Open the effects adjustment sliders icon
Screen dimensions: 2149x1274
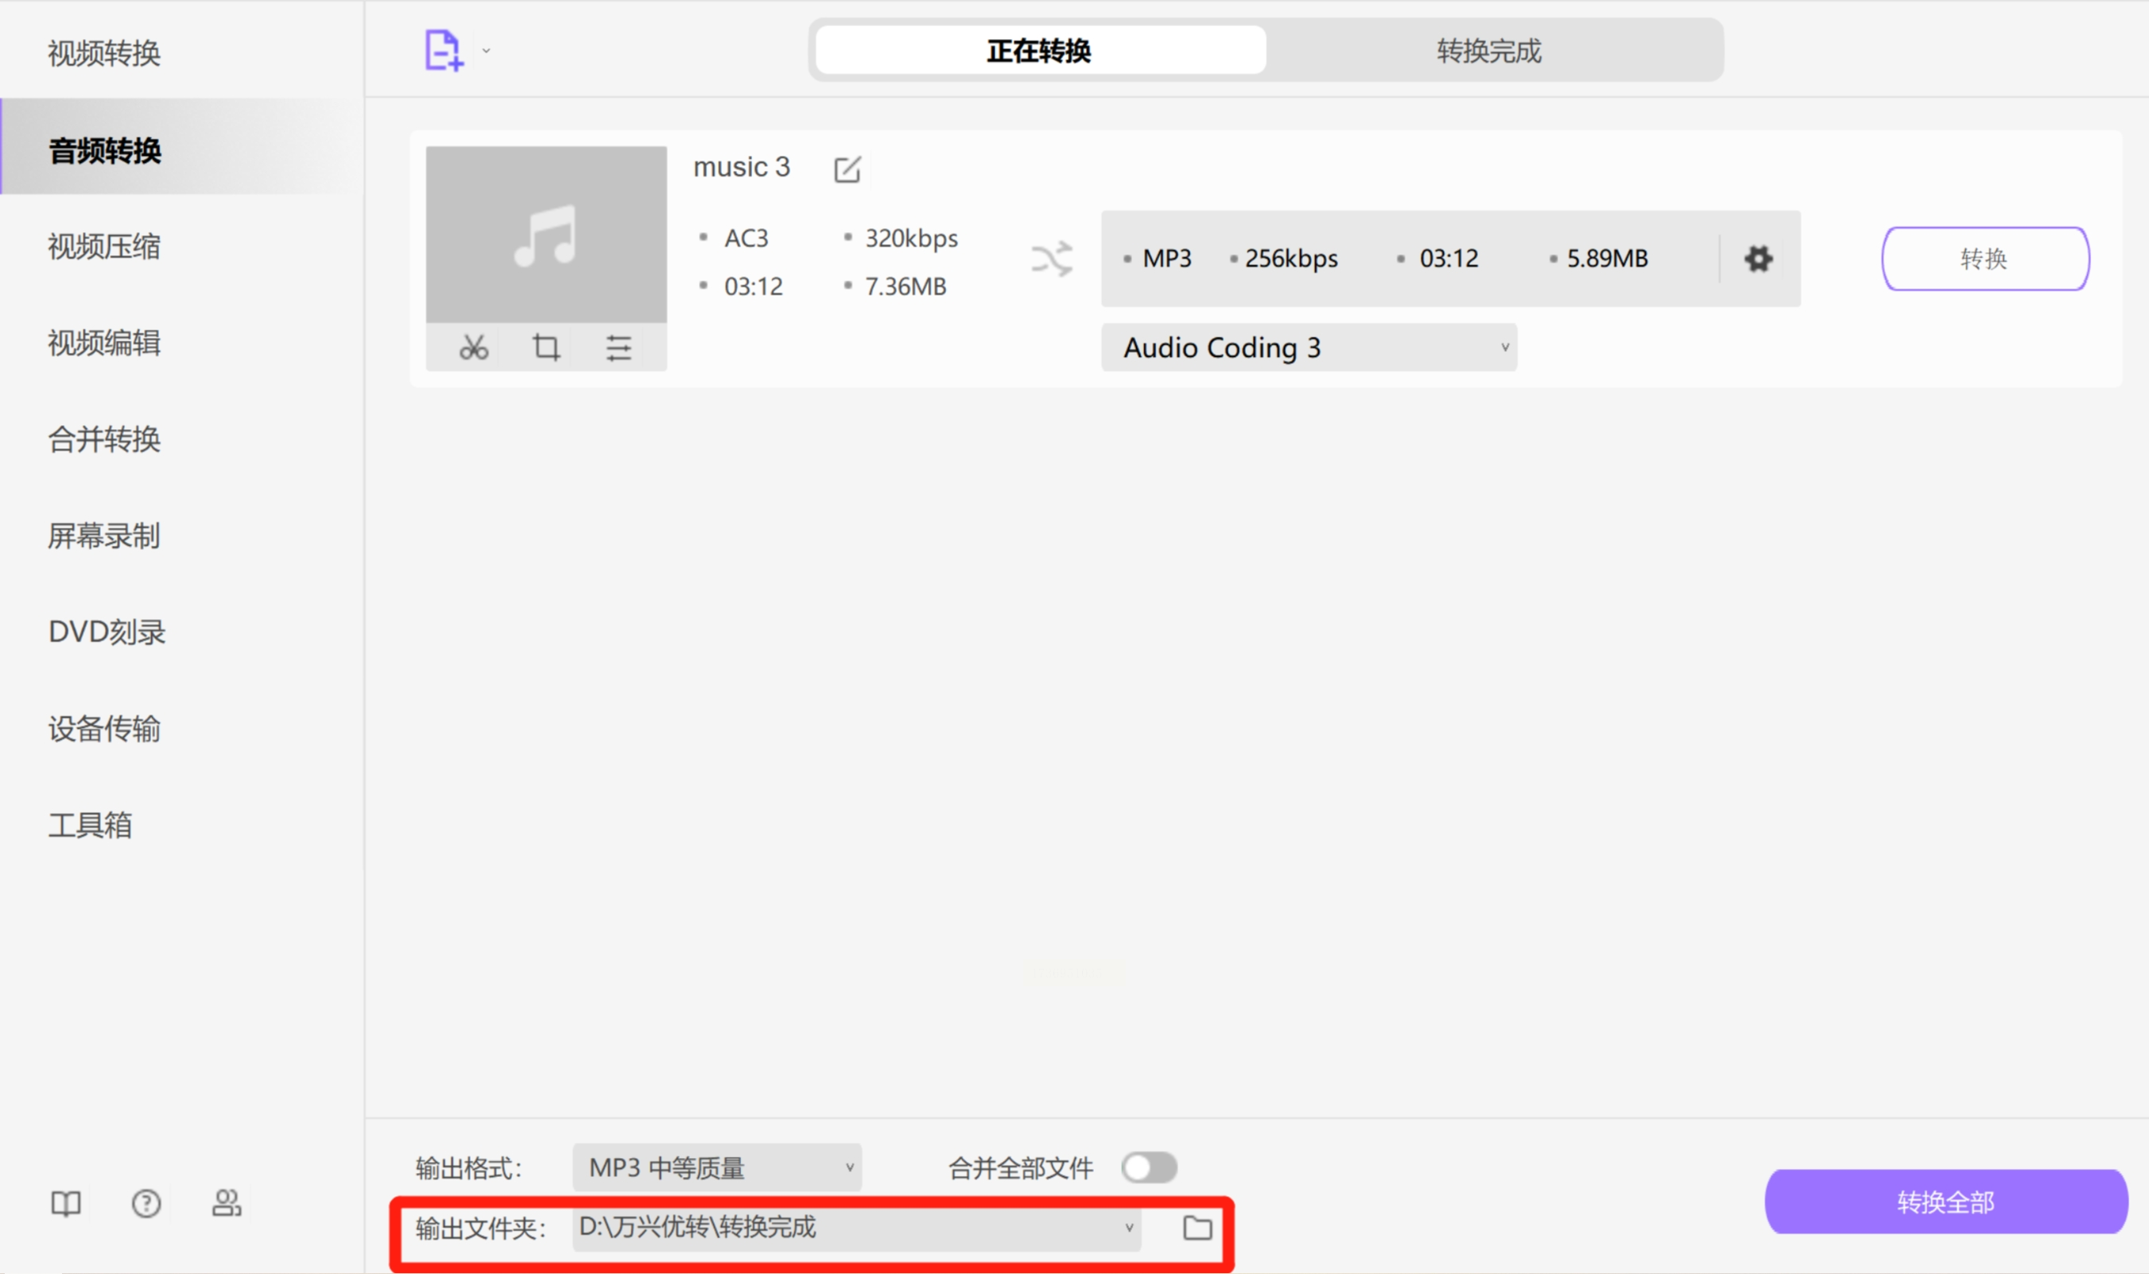point(620,347)
